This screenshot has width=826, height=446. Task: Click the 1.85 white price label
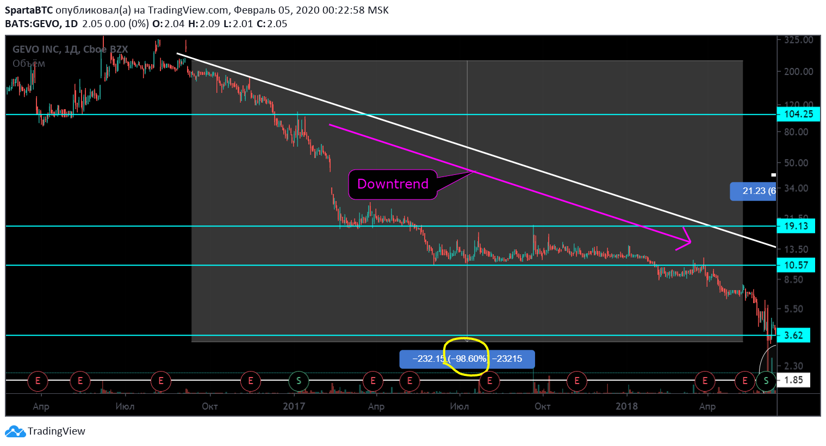tap(794, 380)
